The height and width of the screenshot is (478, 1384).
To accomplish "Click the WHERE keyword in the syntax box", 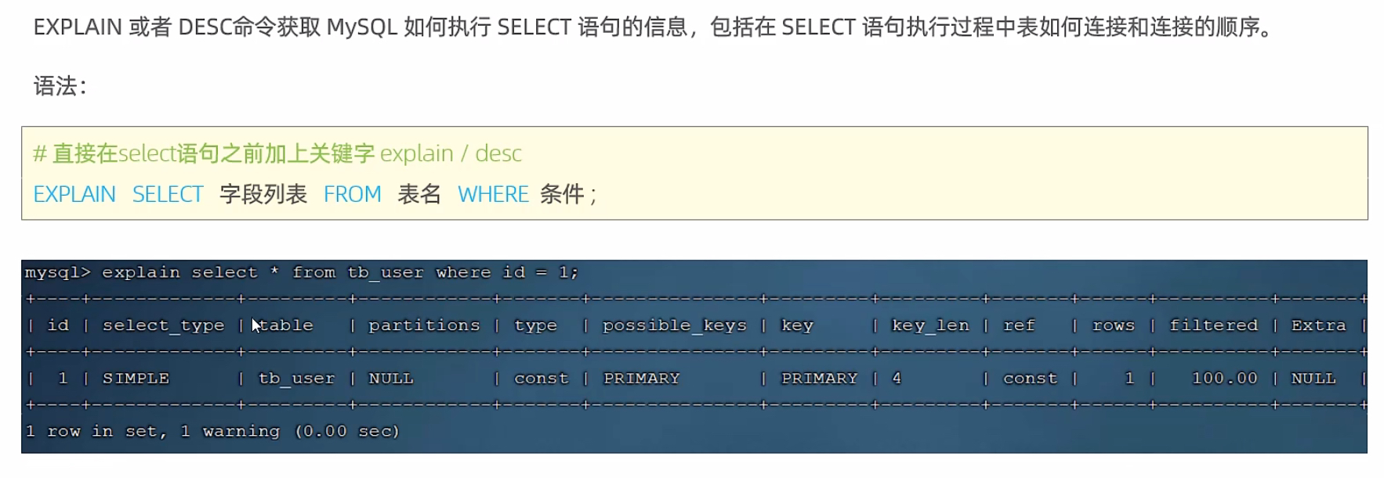I will [493, 194].
